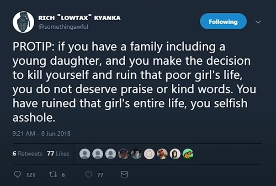This screenshot has width=276, height=186.
Task: Click the second gray default liker avatar
Action: pos(98,154)
